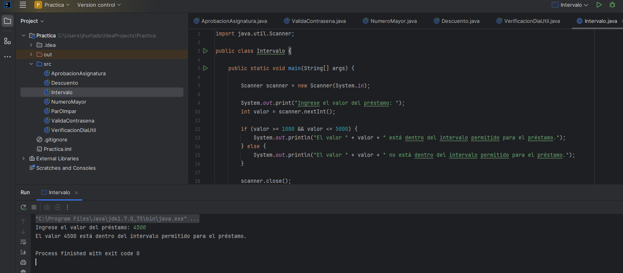This screenshot has height=273, width=623.
Task: Open more options in Run toolbar
Action: tap(67, 207)
